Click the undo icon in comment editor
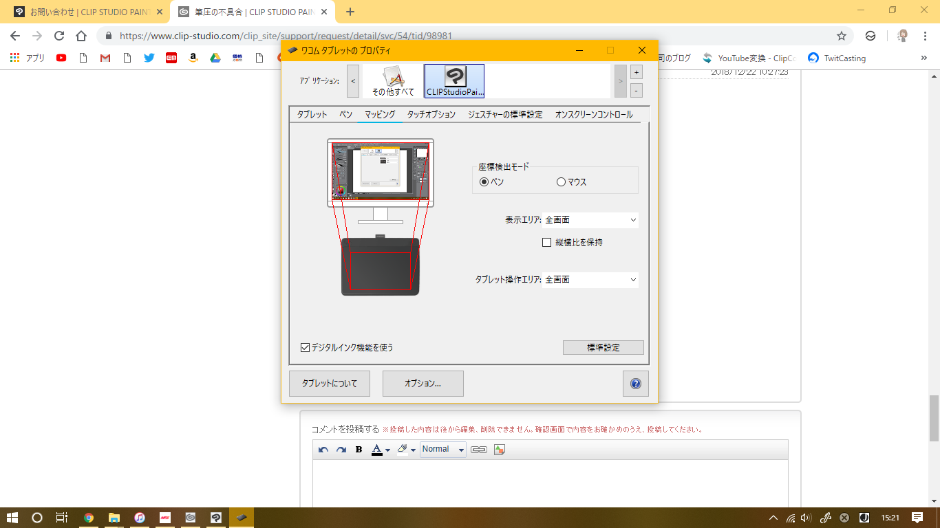 click(323, 450)
